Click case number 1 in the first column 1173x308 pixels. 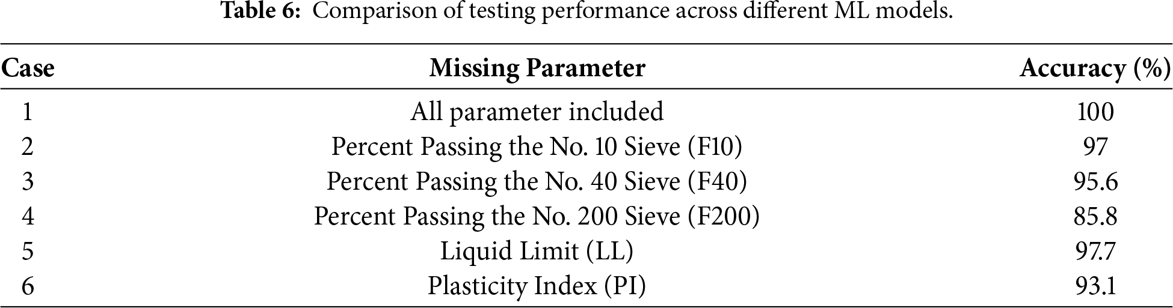click(x=28, y=112)
